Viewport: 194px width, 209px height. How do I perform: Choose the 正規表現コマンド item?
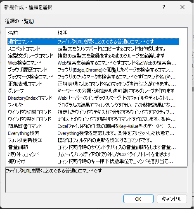pos(93,84)
